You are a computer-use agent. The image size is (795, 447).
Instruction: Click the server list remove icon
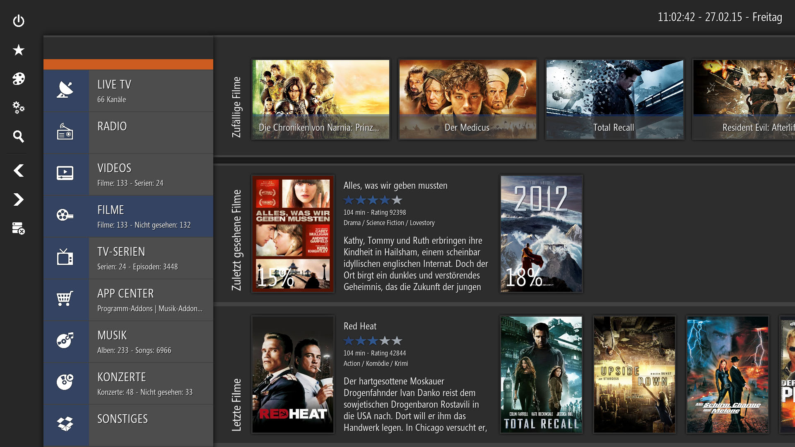pos(19,228)
